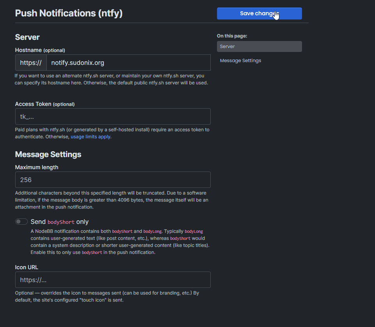The image size is (375, 327).
Task: Click the Access Token (optional) label
Action: 44,104
